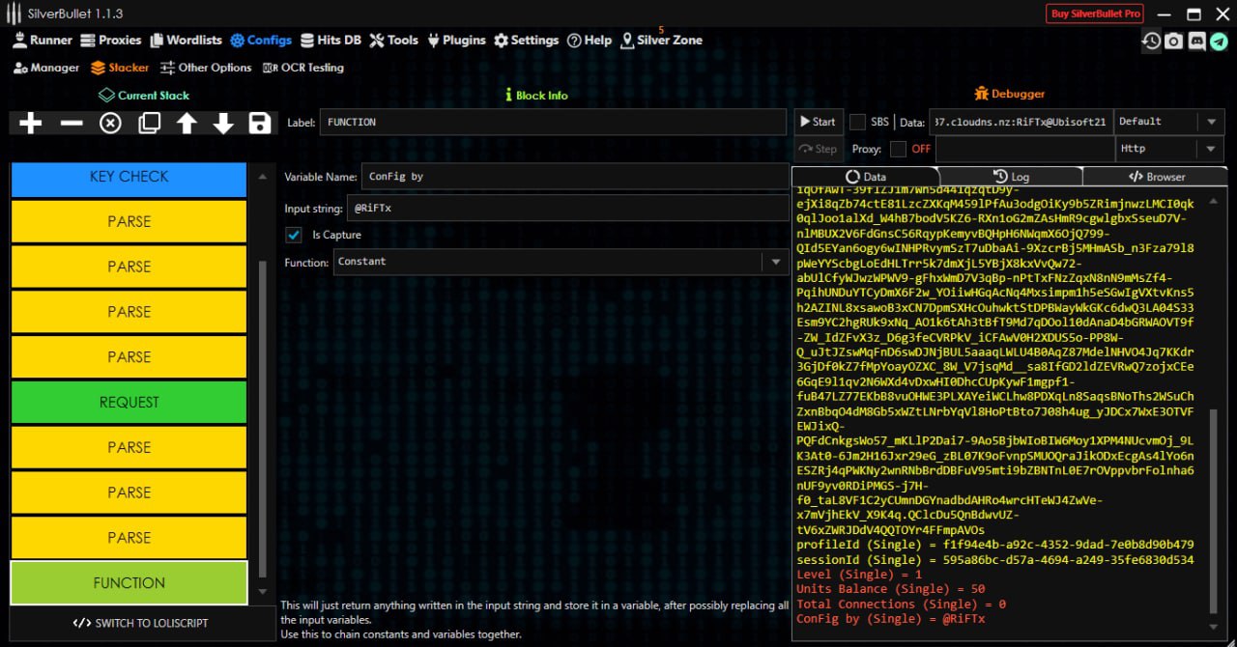
Task: Expand the Default wordlist type dropdown
Action: (1210, 122)
